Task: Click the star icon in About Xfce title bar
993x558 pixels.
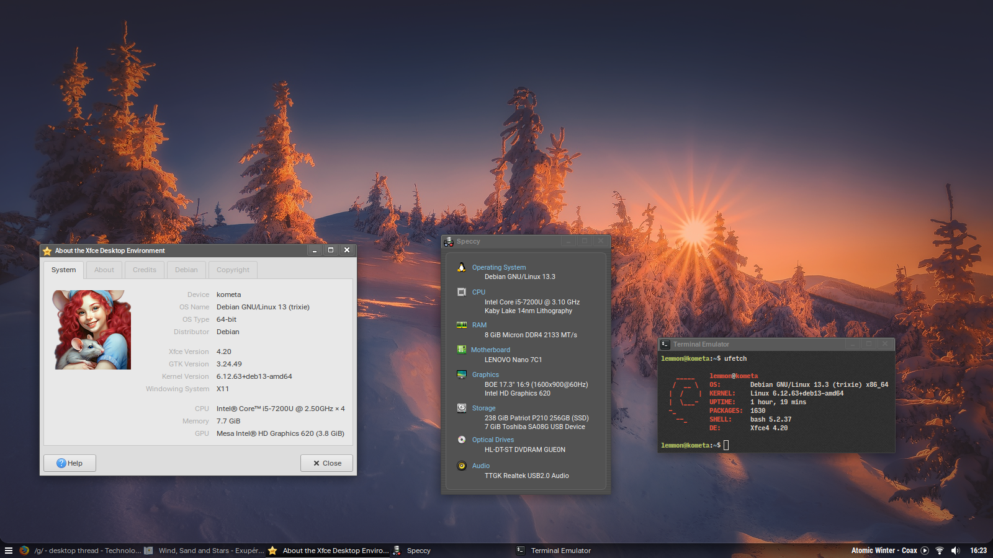Action: 47,251
